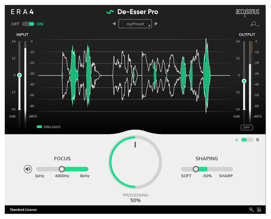Select the next preset arrow
271x219 pixels.
[156, 24]
